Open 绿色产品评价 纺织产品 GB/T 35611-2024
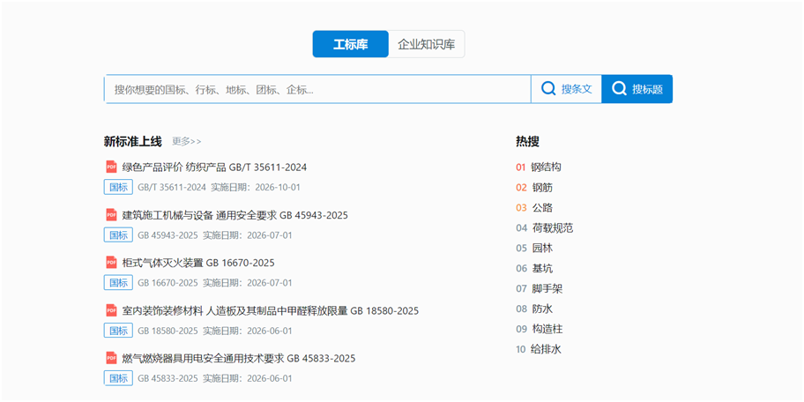The height and width of the screenshot is (402, 804). pos(214,167)
